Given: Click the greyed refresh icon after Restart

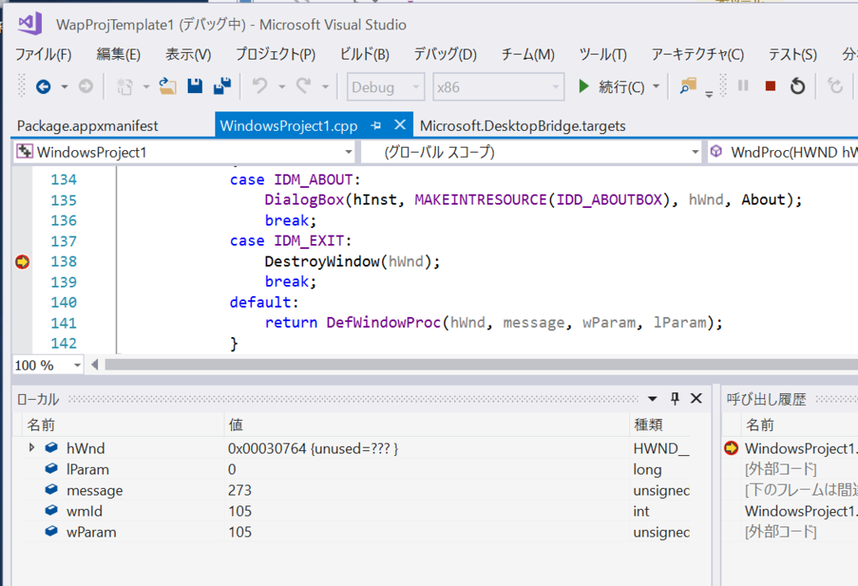Looking at the screenshot, I should pos(835,86).
